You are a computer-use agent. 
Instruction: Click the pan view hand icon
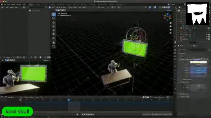171,26
